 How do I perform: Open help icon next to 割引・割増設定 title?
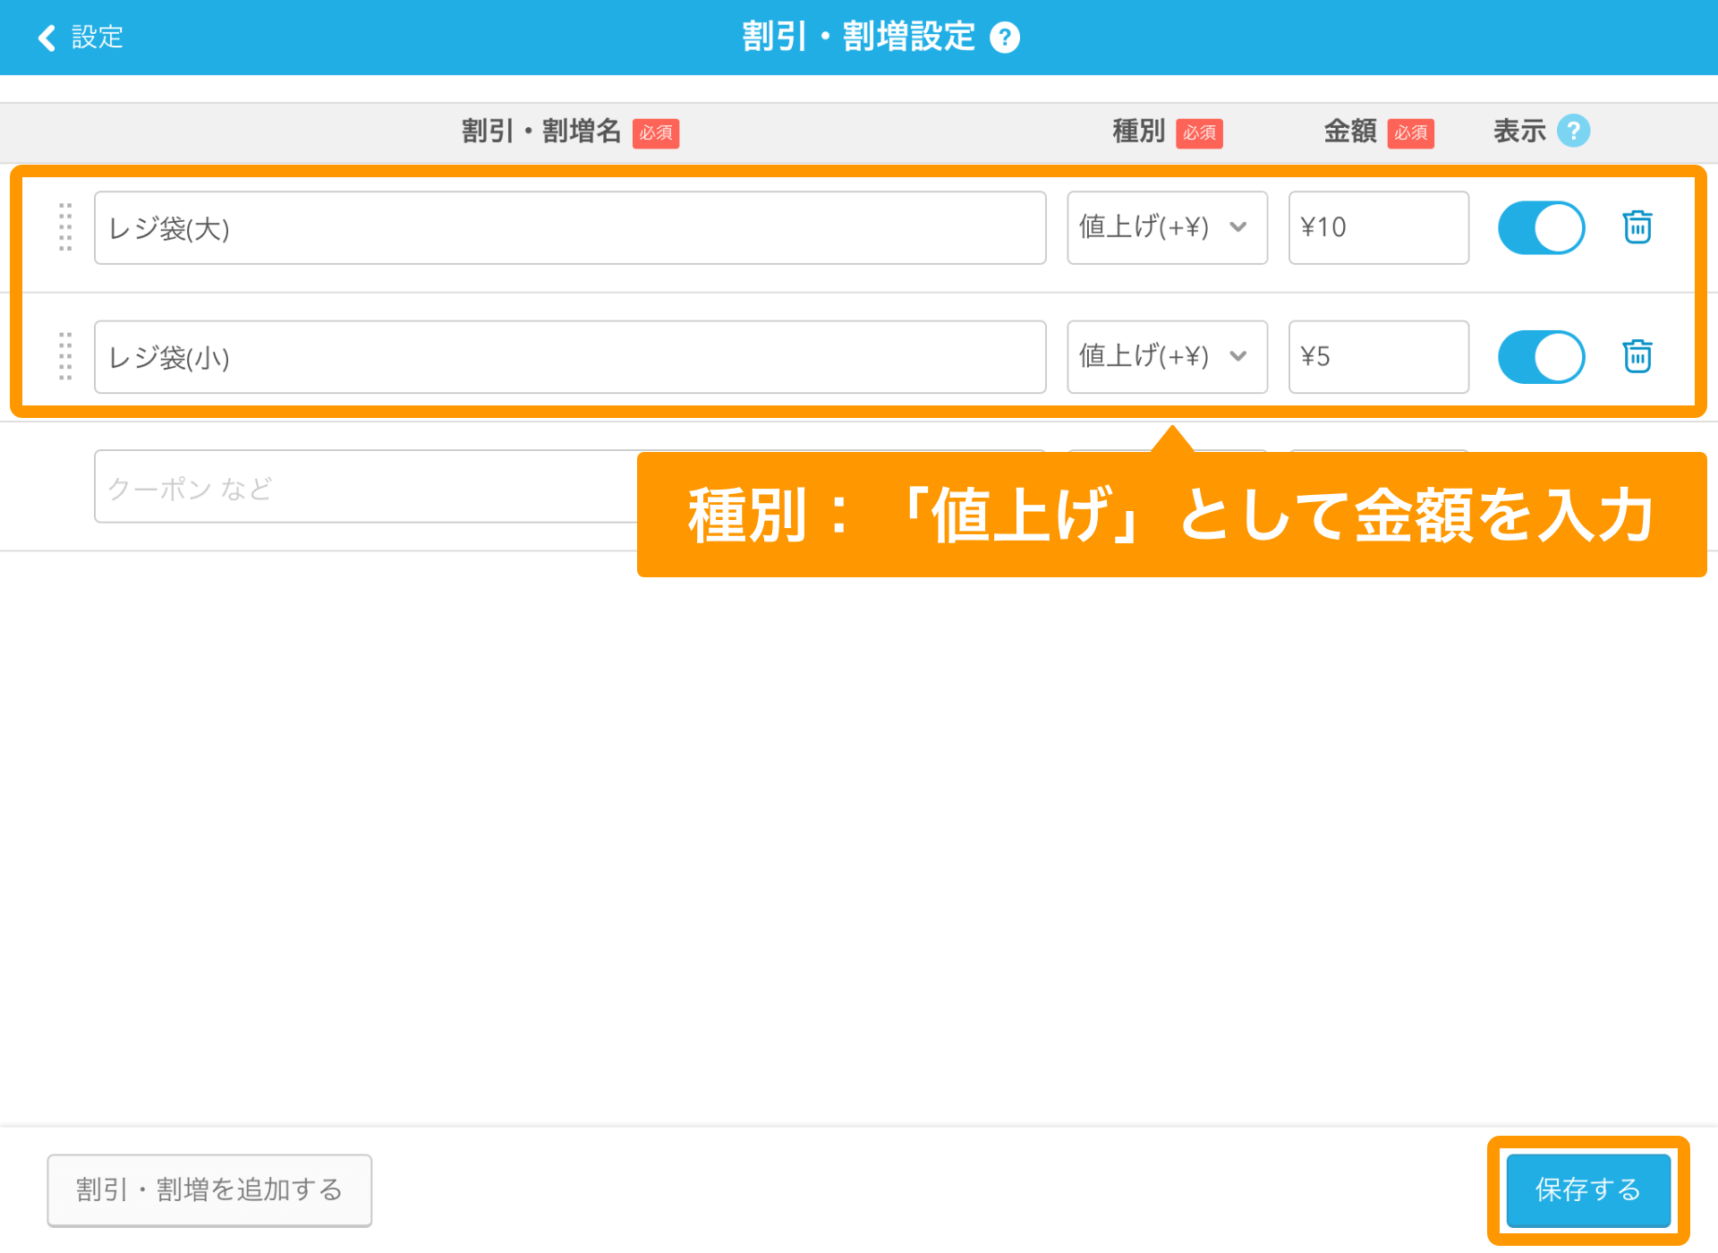[1005, 38]
